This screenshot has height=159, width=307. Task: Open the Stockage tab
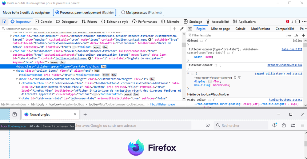[x=193, y=22]
